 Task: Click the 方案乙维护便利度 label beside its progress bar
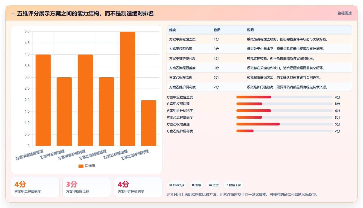point(180,131)
